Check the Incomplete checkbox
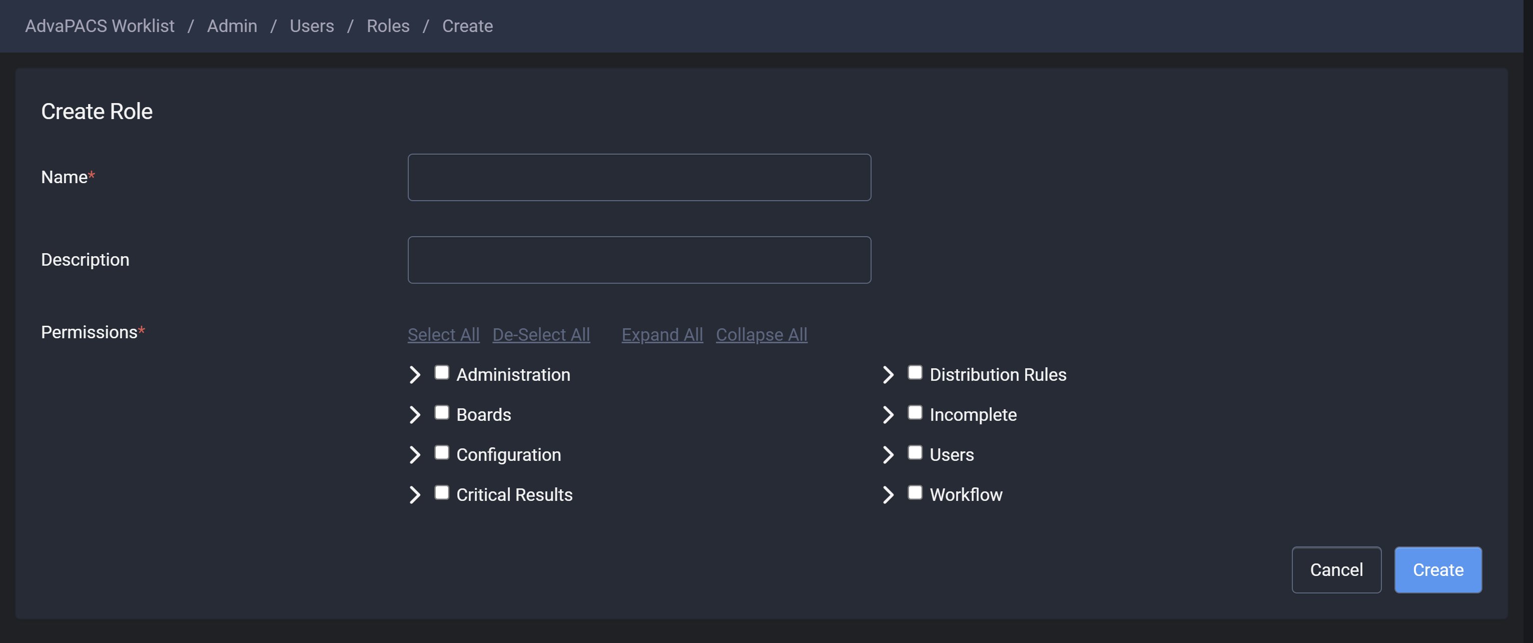Screen dimensions: 1533x643 tap(915, 413)
